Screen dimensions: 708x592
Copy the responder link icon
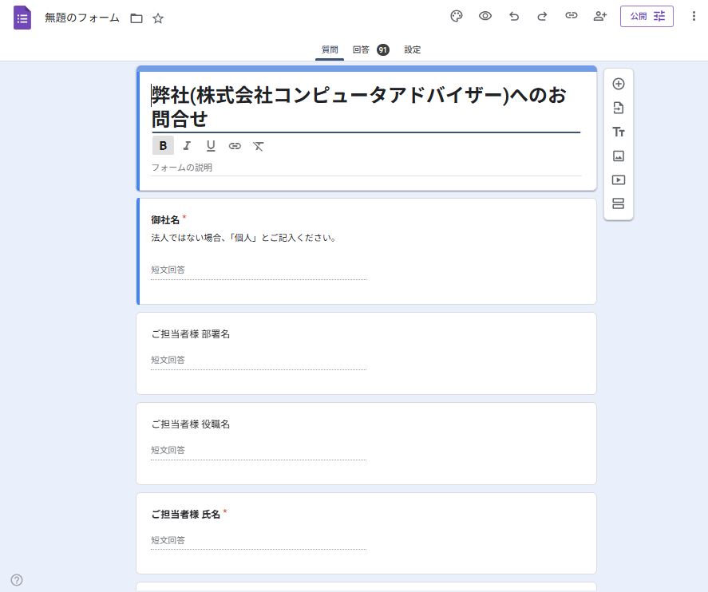tap(572, 16)
